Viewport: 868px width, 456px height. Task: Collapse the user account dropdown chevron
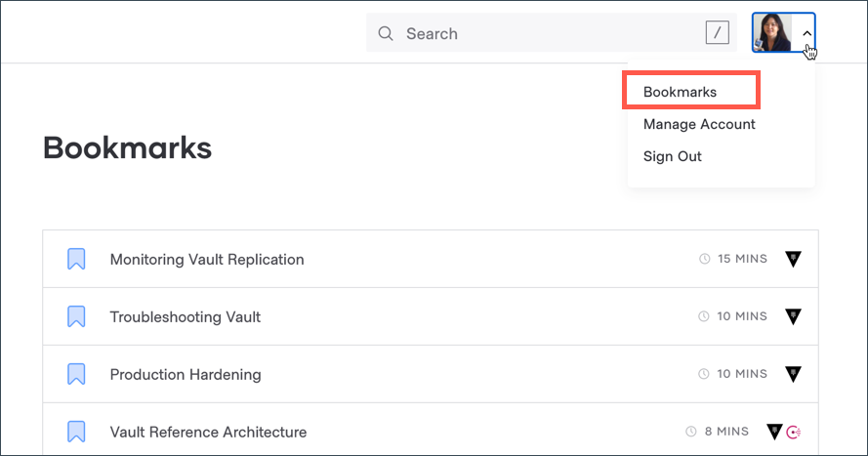tap(806, 33)
